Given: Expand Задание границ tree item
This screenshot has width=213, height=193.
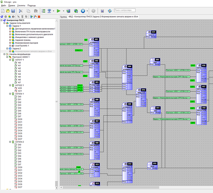Looking at the screenshot, I should [10, 40].
